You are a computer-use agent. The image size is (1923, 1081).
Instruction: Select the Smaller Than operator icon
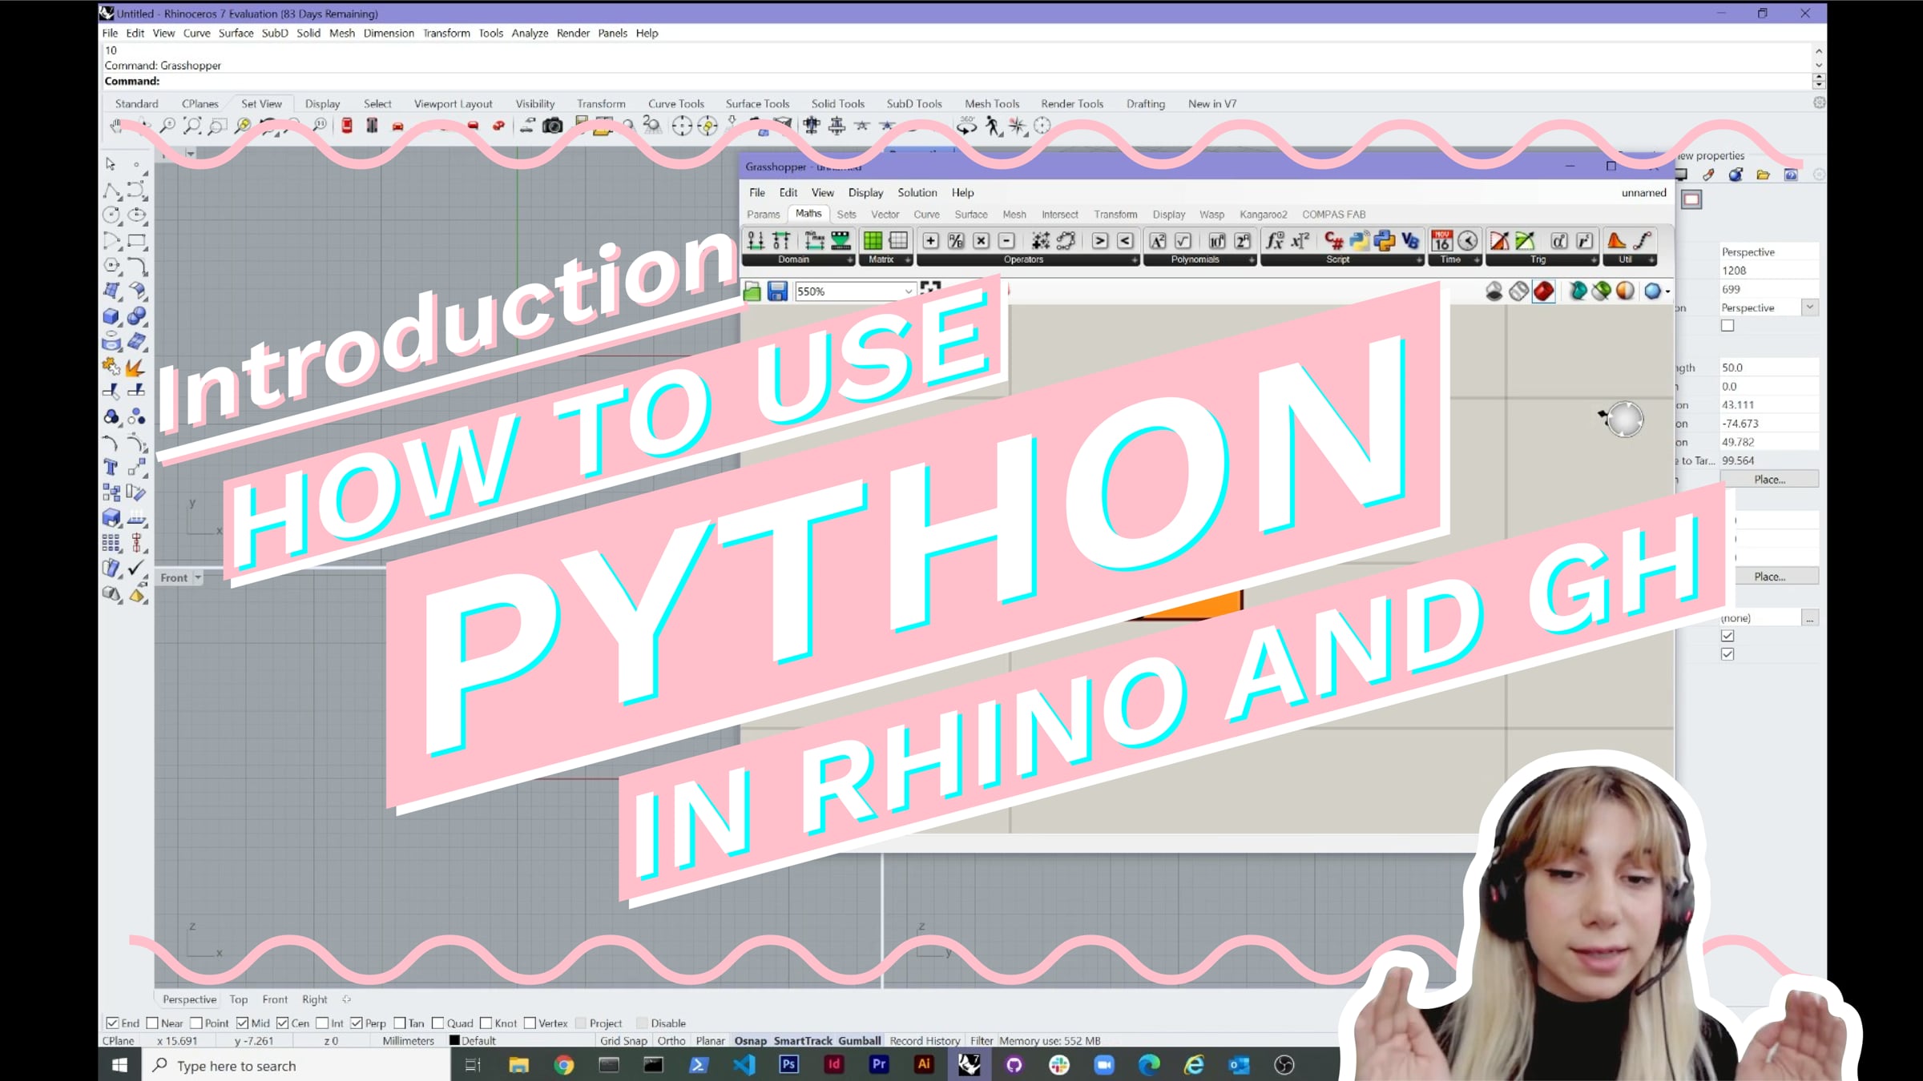click(x=1126, y=241)
